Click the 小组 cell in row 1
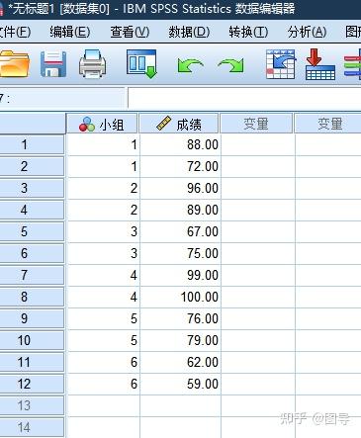 (x=103, y=144)
